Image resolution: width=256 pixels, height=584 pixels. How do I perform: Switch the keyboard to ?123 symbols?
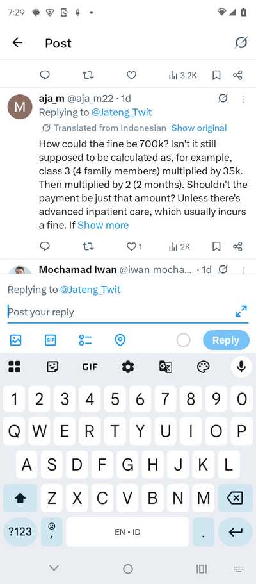click(x=20, y=531)
